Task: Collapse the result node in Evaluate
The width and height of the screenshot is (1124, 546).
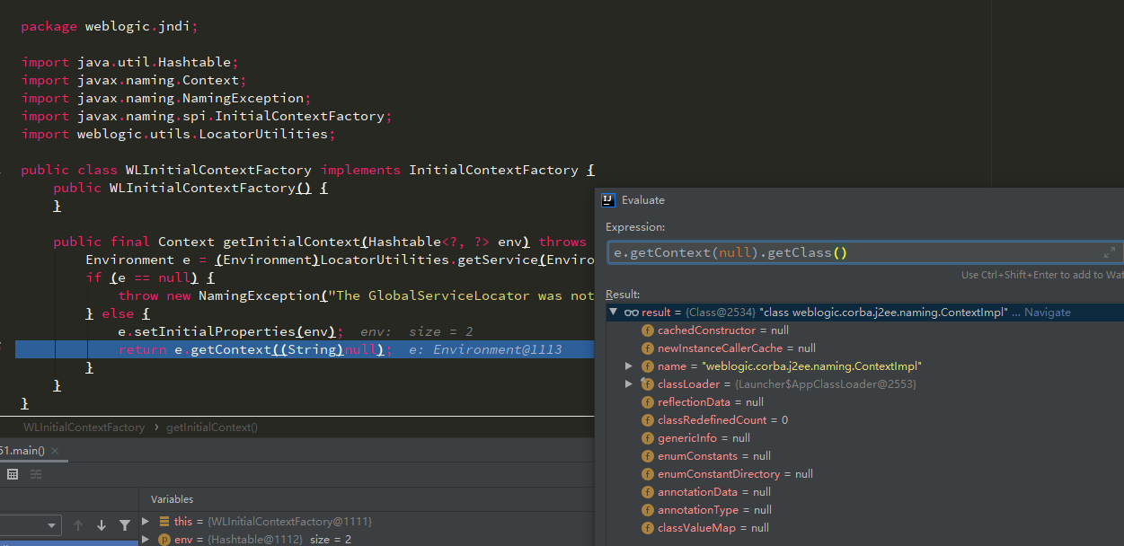Action: click(x=614, y=313)
